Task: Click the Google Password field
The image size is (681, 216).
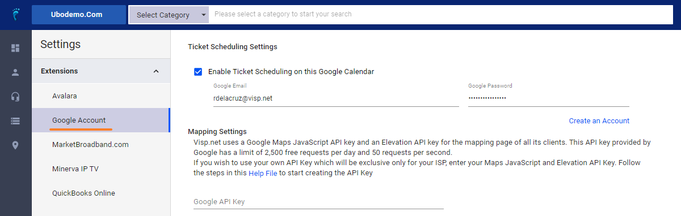Action: coord(549,98)
